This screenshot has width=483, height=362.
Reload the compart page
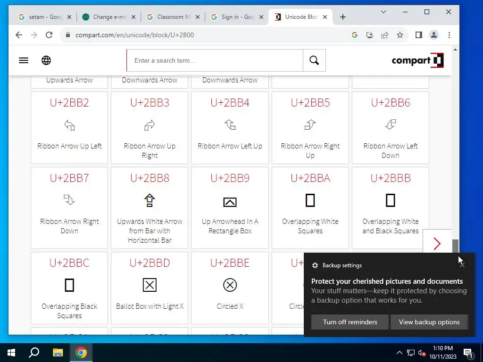pyautogui.click(x=49, y=35)
